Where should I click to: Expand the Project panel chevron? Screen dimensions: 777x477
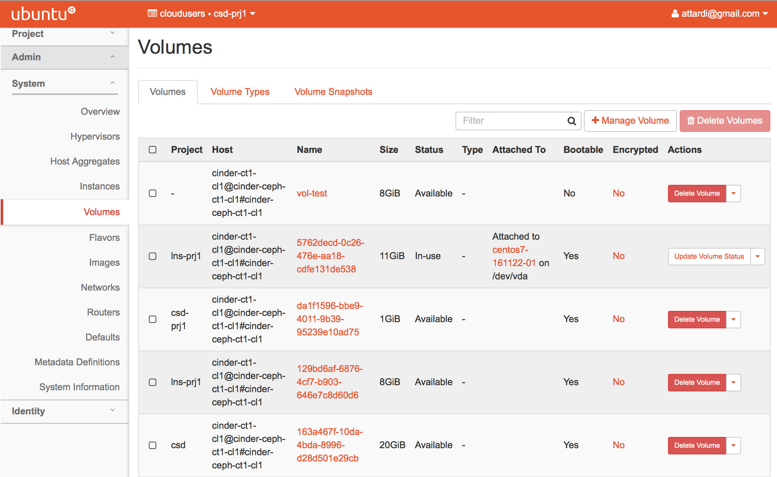[x=113, y=33]
